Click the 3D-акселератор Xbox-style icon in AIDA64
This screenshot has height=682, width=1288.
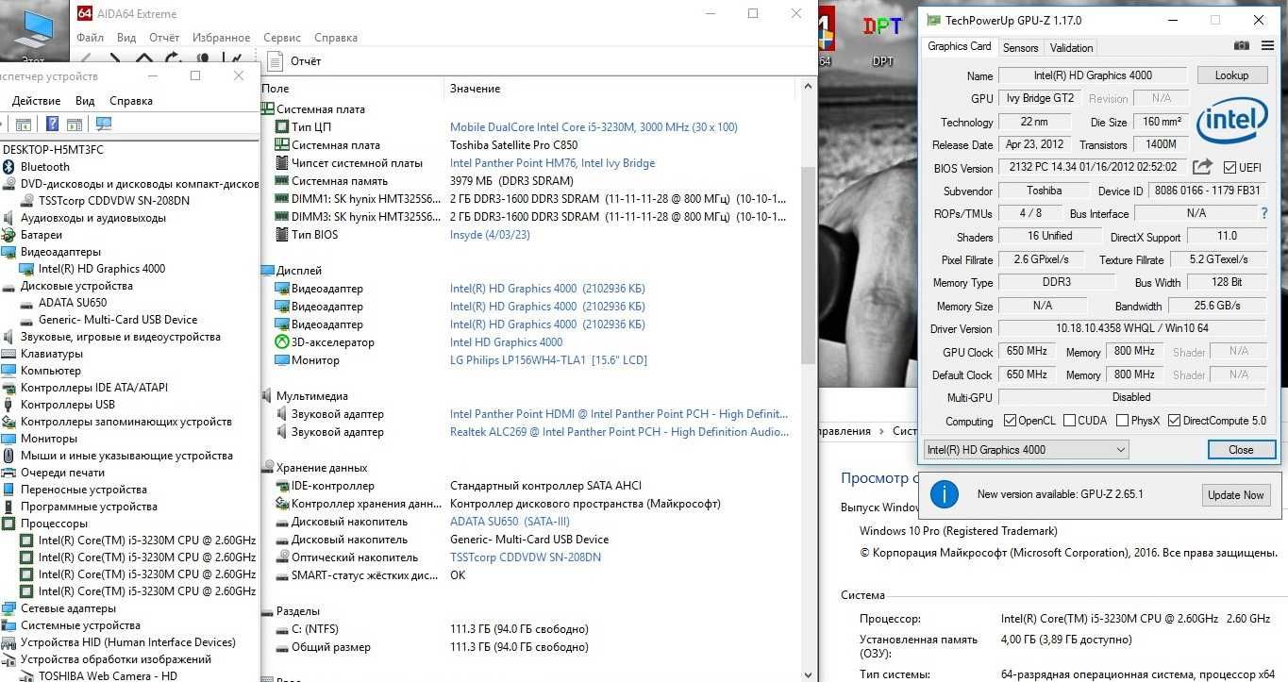282,342
